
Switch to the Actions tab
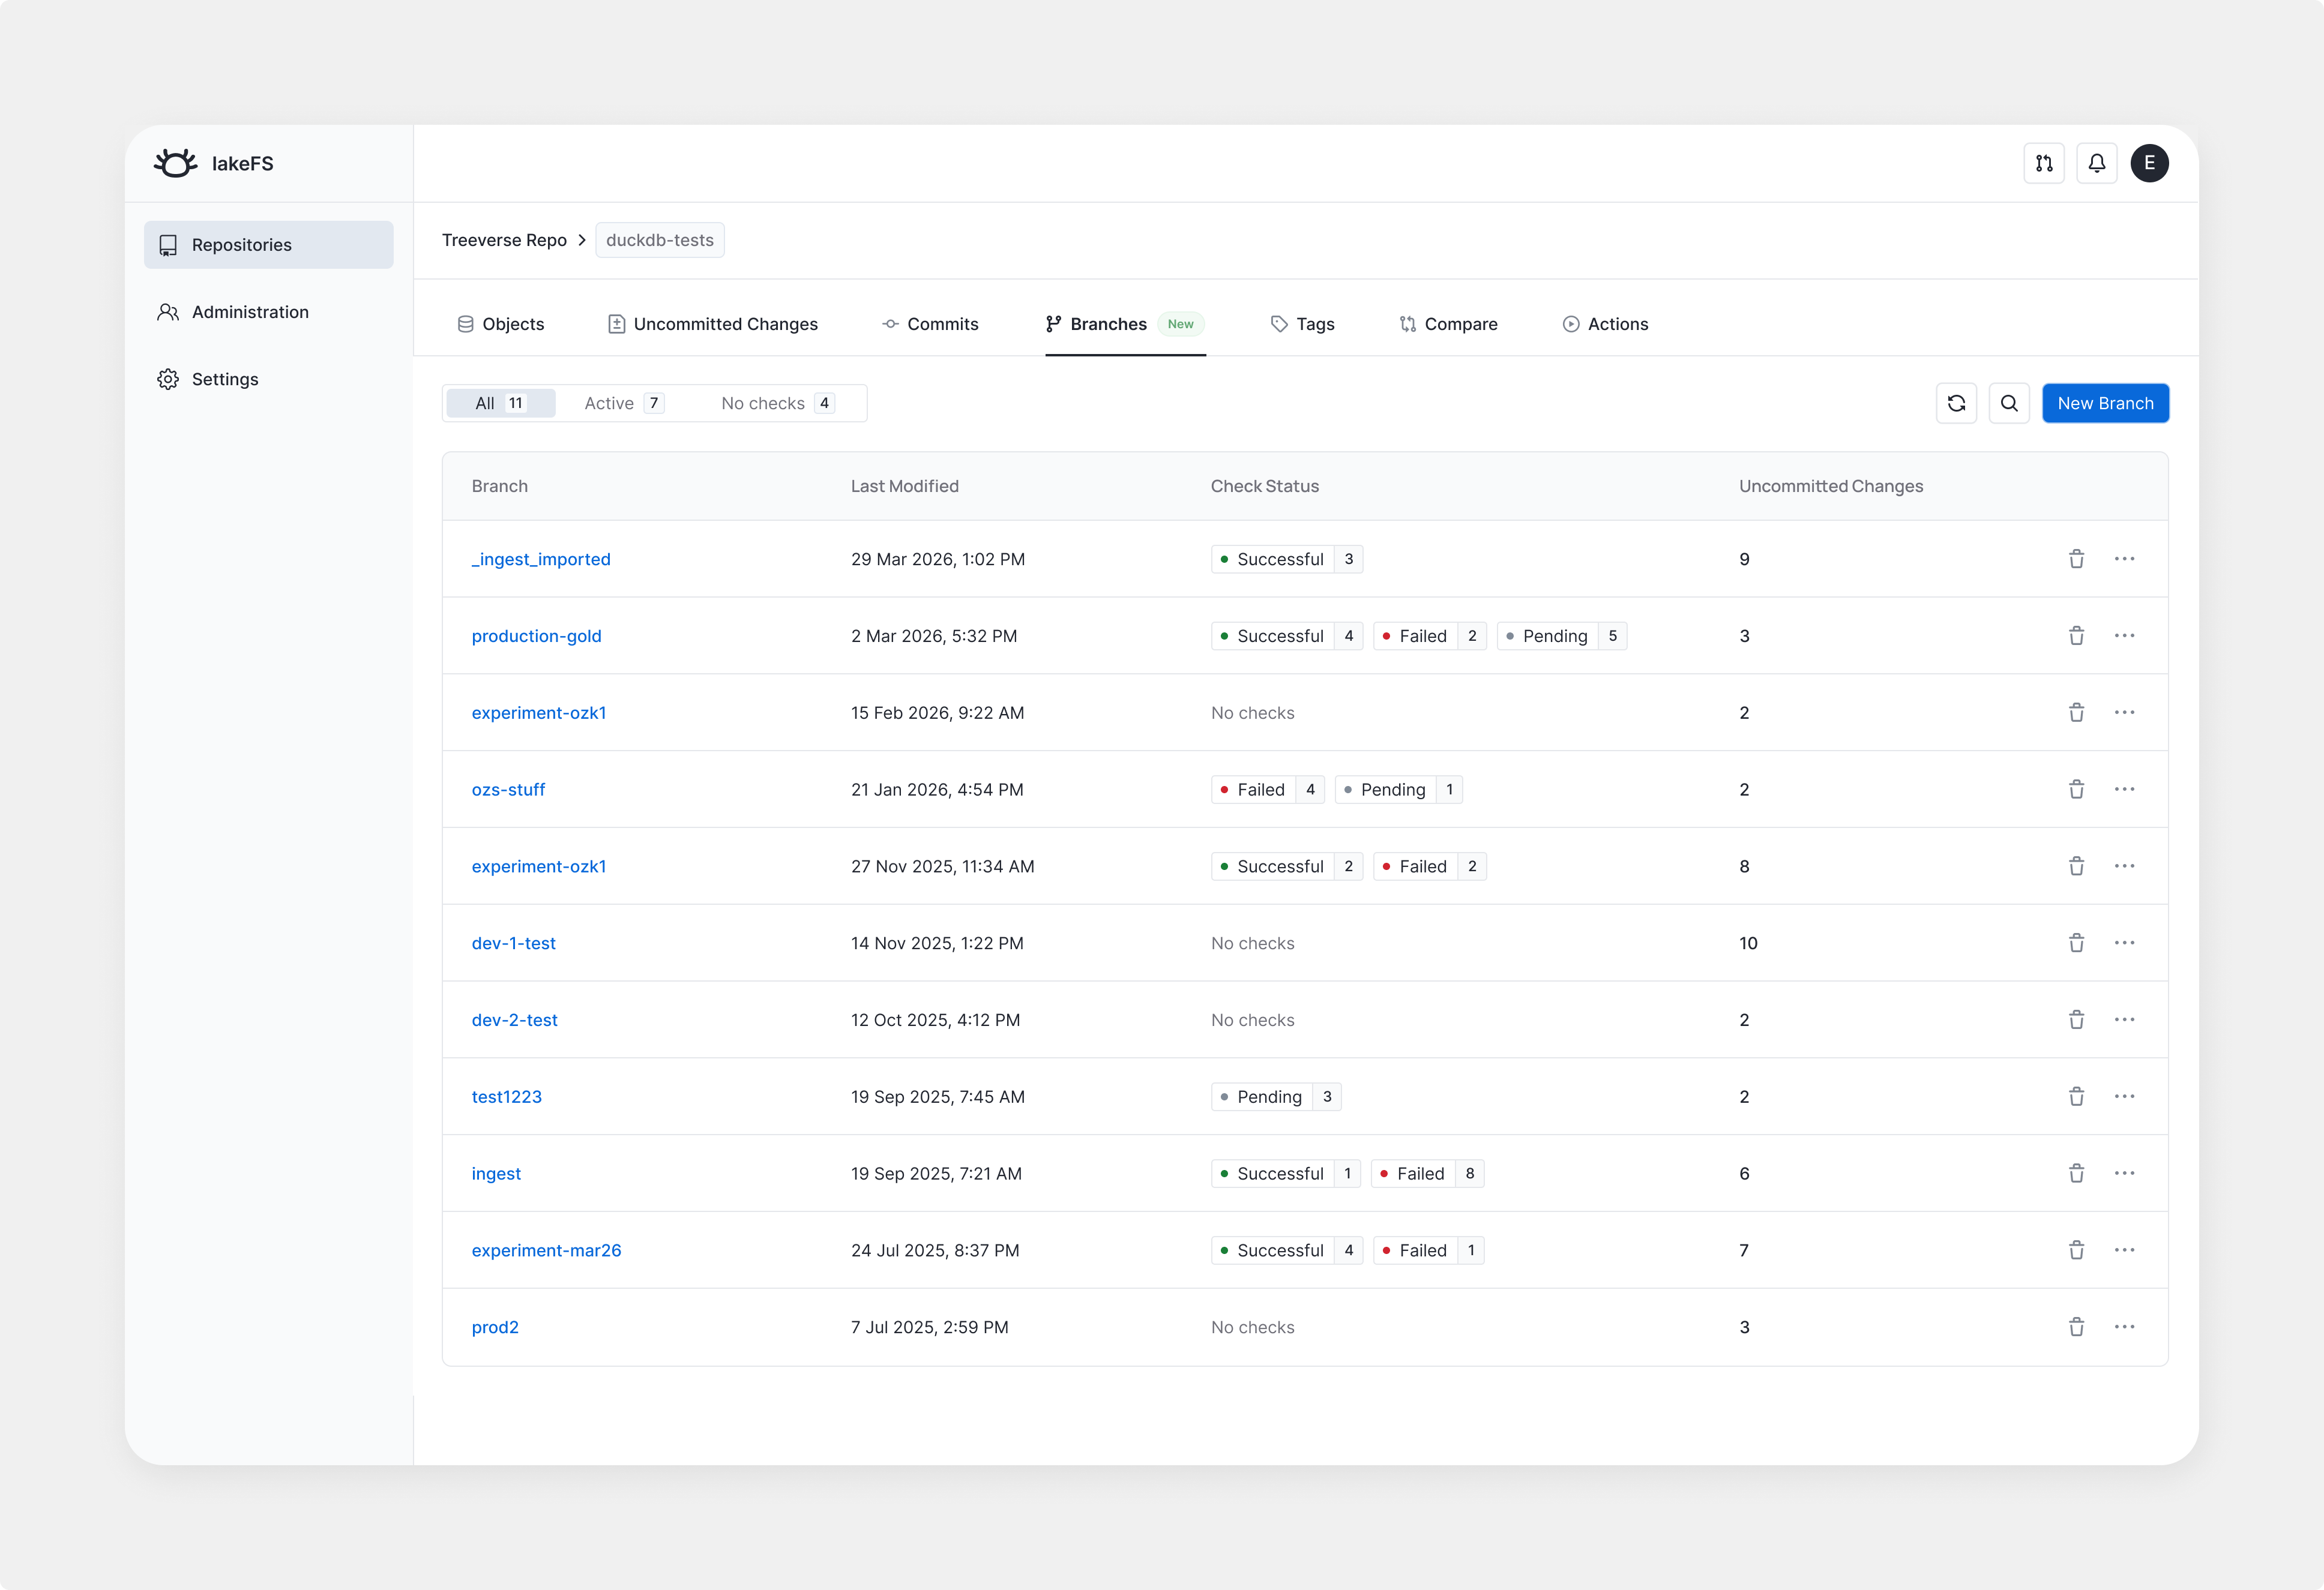coord(1605,324)
